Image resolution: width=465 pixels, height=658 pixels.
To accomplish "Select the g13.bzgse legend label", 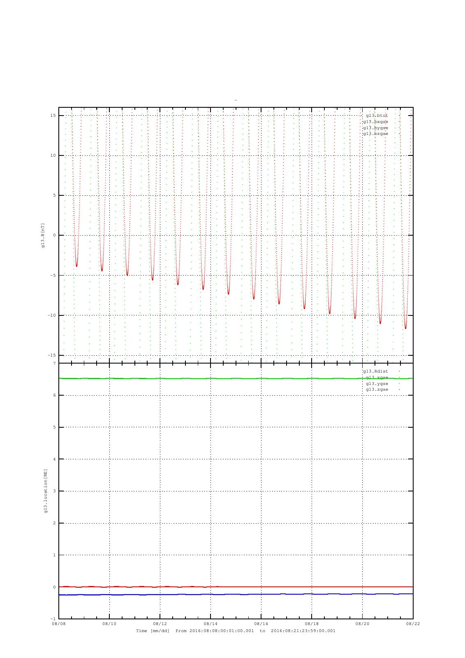I will [x=375, y=134].
